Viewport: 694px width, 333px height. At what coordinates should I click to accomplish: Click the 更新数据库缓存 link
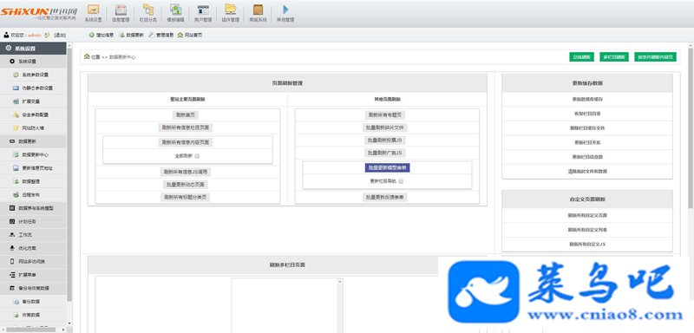pyautogui.click(x=587, y=100)
